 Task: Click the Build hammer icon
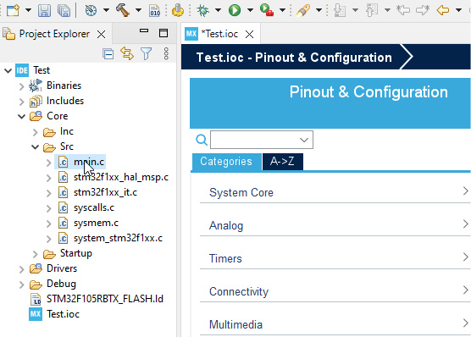(x=123, y=10)
